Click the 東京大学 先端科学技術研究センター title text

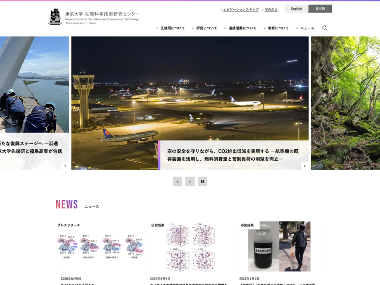102,14
